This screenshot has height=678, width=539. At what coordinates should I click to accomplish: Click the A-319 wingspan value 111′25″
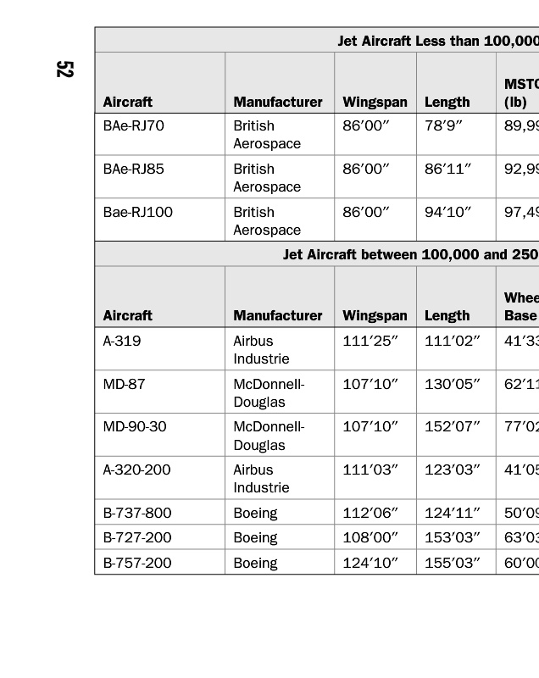[370, 342]
